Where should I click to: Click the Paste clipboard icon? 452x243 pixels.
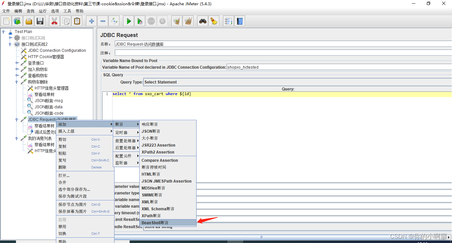click(77, 21)
